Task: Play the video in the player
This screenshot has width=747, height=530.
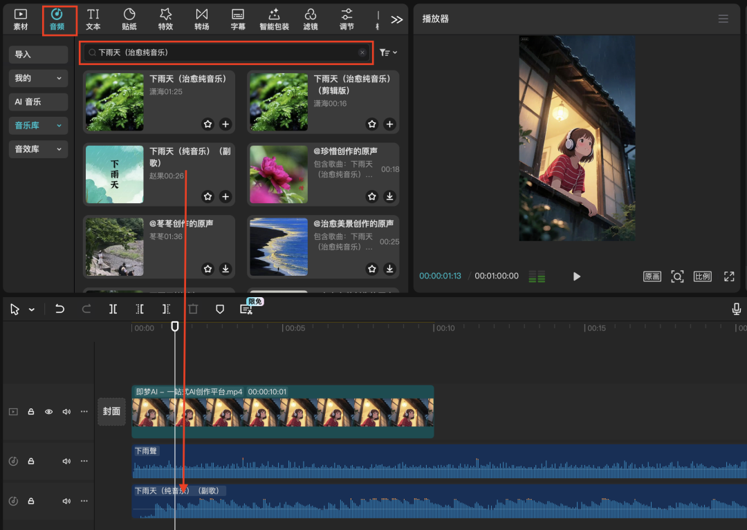Action: click(577, 276)
